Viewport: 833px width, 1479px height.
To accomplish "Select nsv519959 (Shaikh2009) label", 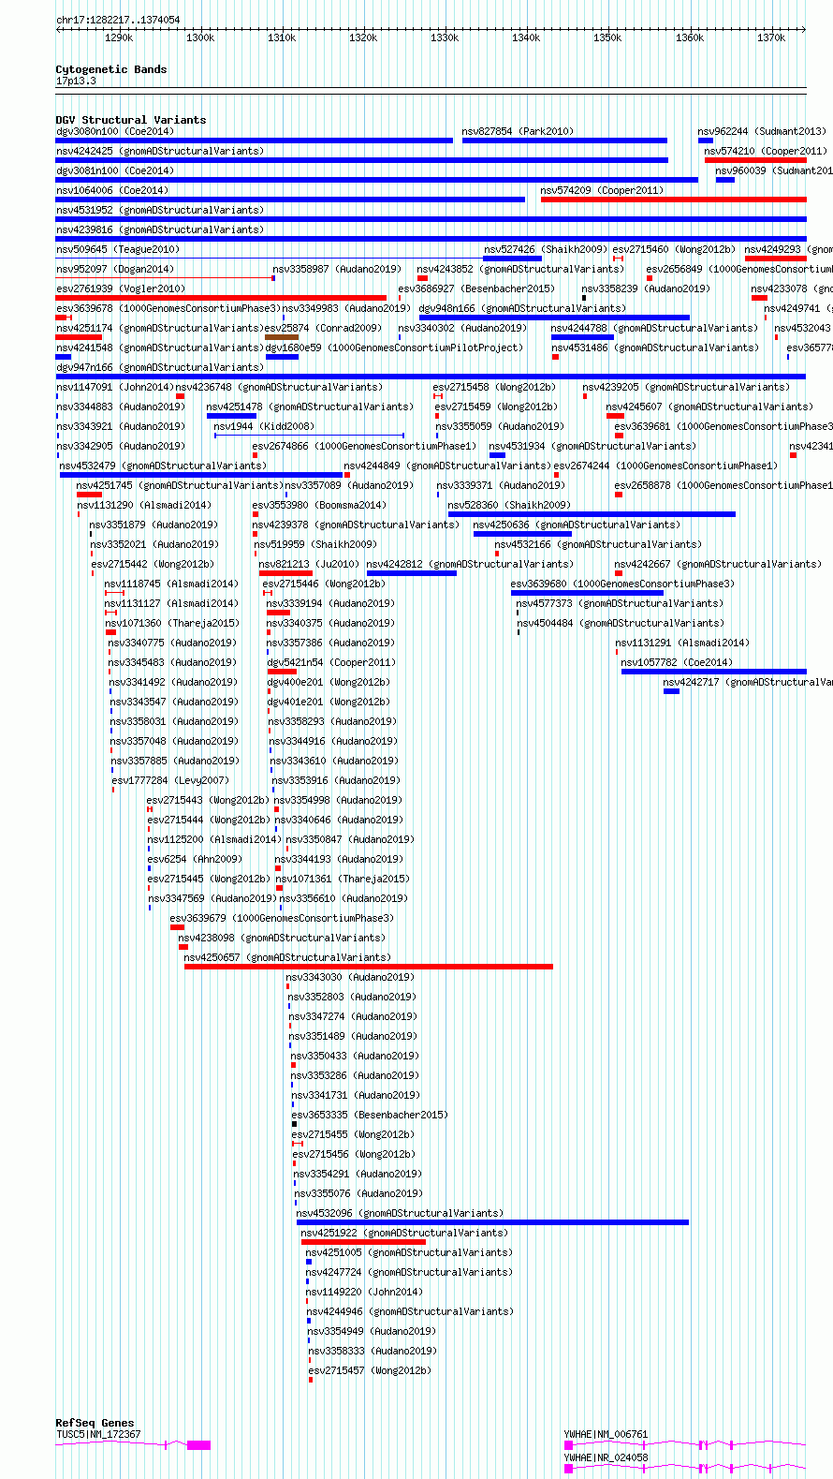I will (315, 544).
